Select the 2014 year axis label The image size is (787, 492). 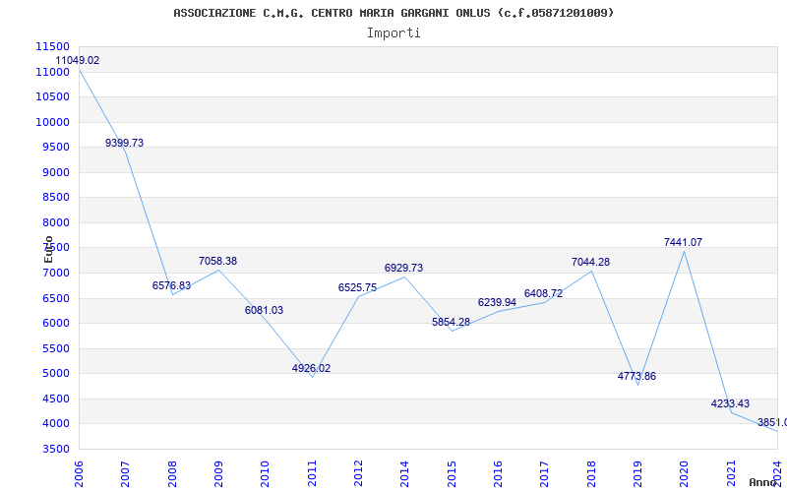click(404, 474)
